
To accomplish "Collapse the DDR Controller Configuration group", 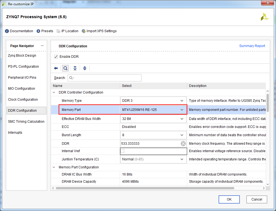I will pyautogui.click(x=54, y=92).
